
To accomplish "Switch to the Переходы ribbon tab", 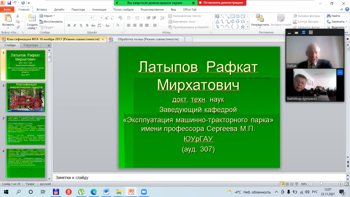I will [x=78, y=9].
